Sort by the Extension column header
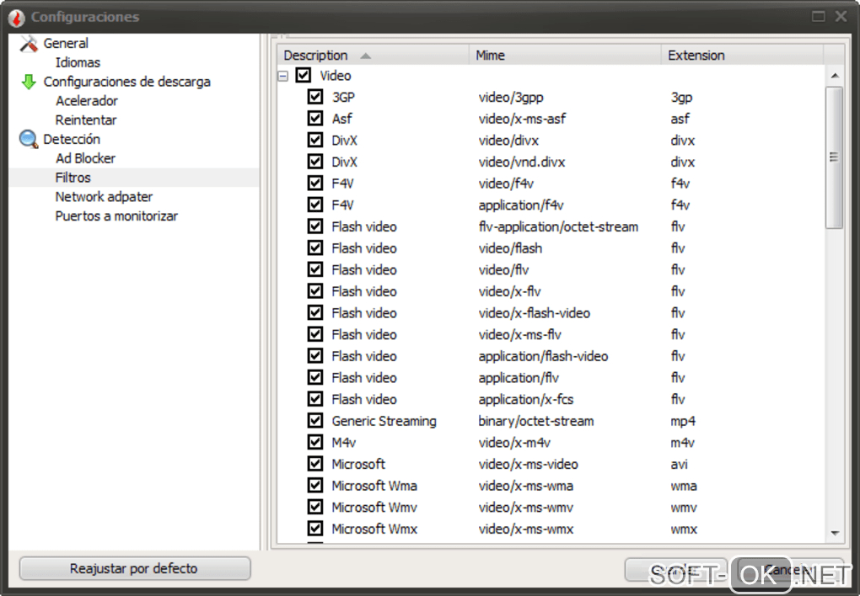The height and width of the screenshot is (596, 860). (x=742, y=56)
